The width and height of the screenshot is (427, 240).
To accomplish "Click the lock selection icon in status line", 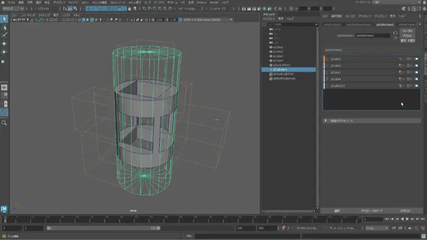I will tap(130, 9).
